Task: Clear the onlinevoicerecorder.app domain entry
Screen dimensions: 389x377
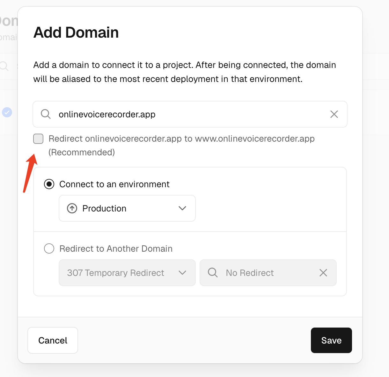Action: point(334,114)
